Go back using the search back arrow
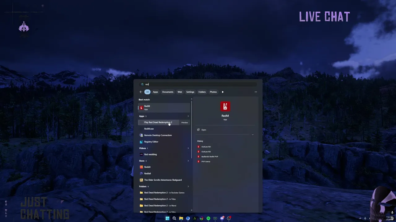Screen dimensions: 396x222 click(x=141, y=92)
